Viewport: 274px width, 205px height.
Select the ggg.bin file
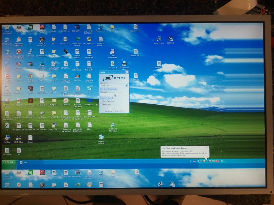coord(54,29)
